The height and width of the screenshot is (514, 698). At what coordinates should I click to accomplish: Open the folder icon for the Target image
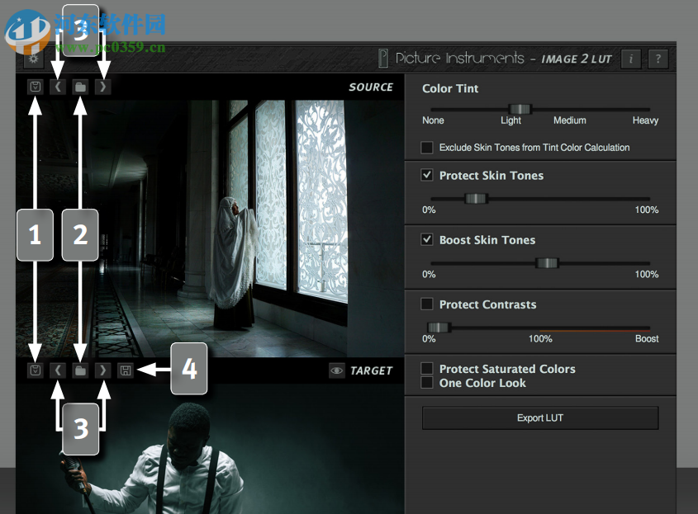pyautogui.click(x=79, y=370)
